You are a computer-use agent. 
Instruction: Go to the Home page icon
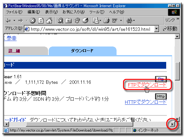pos(49,20)
